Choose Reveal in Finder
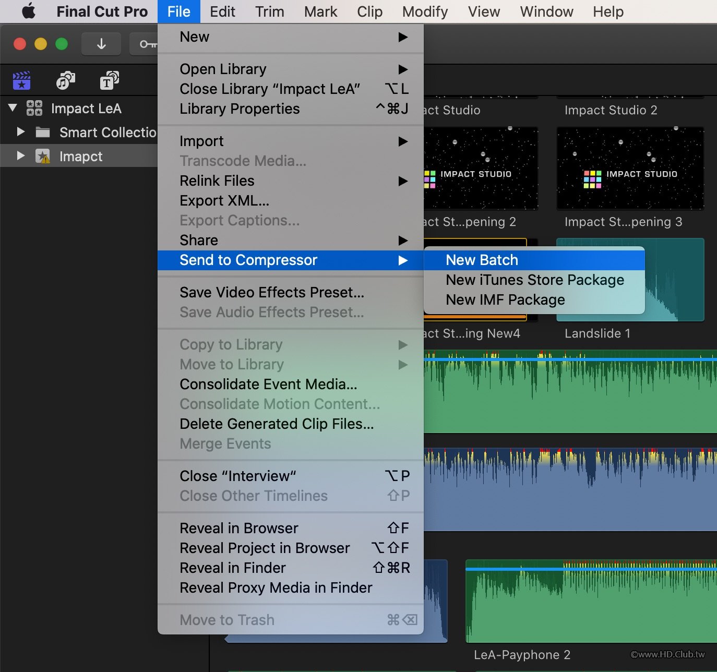This screenshot has height=672, width=717. [233, 568]
